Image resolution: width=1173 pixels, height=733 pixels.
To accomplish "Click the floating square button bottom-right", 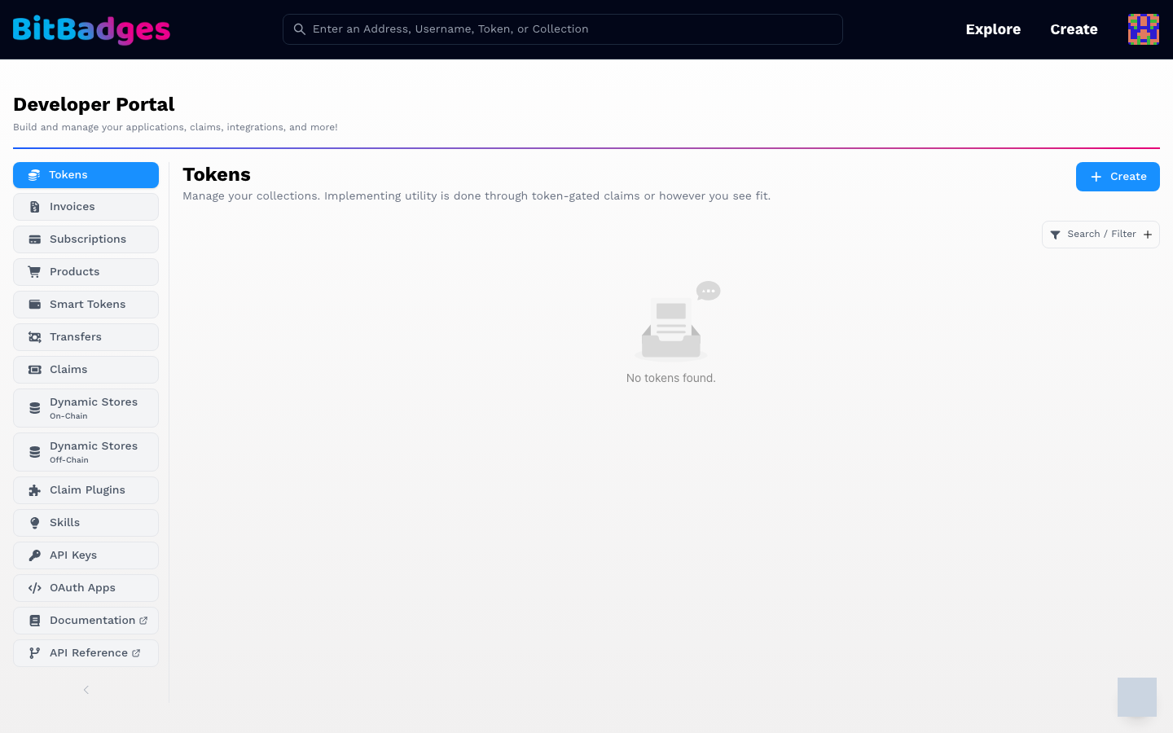I will [1137, 697].
